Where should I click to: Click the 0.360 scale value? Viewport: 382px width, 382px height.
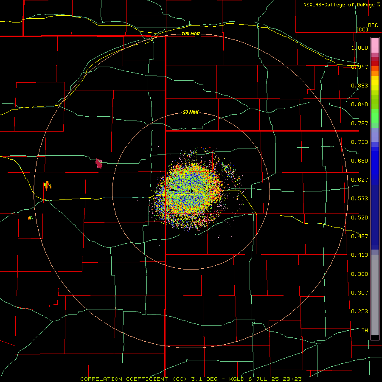pyautogui.click(x=360, y=274)
